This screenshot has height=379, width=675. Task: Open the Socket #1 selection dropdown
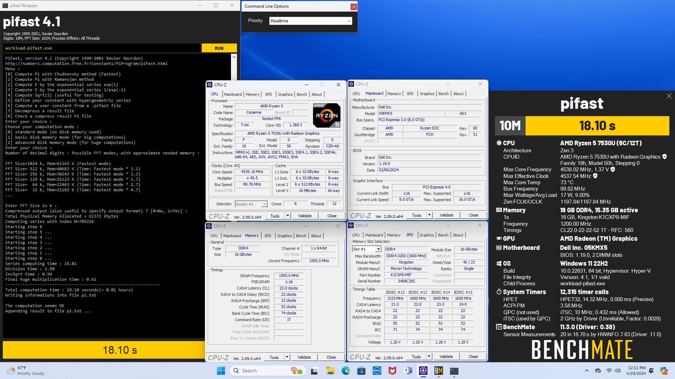[251, 204]
